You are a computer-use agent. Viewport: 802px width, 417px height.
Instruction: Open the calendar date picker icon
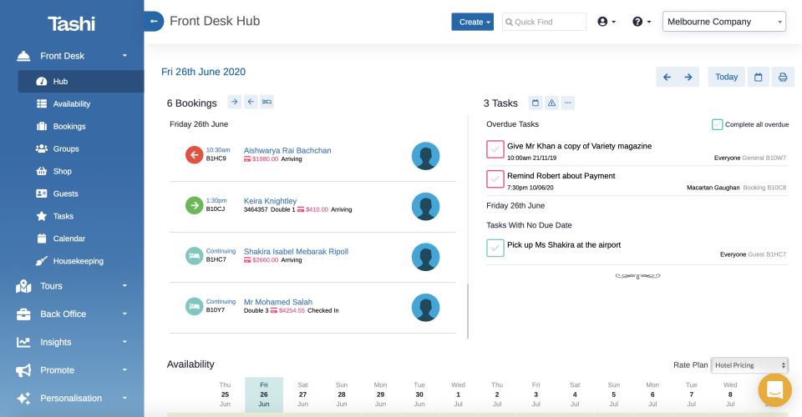pos(759,77)
